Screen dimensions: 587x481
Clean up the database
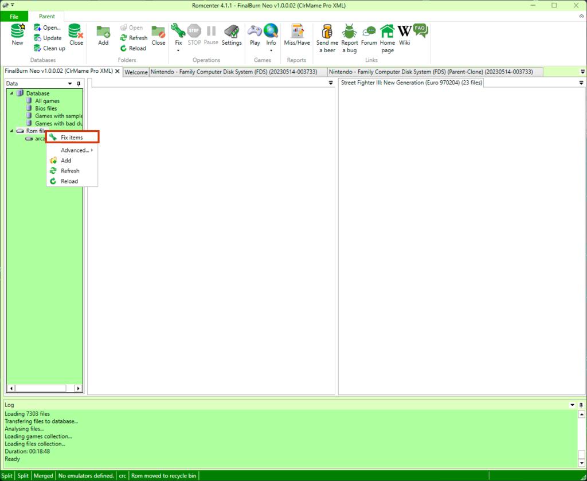(49, 48)
